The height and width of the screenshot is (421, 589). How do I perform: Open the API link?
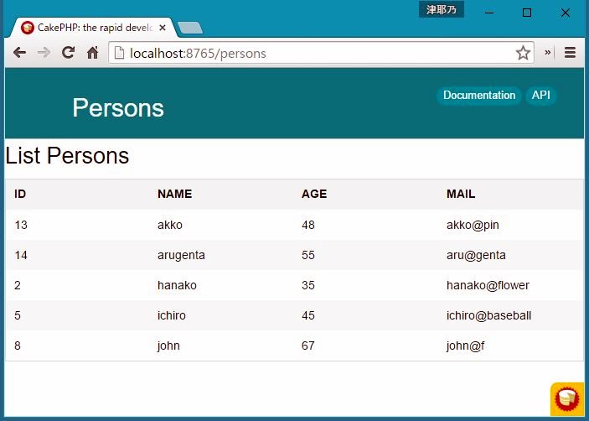[x=541, y=96]
